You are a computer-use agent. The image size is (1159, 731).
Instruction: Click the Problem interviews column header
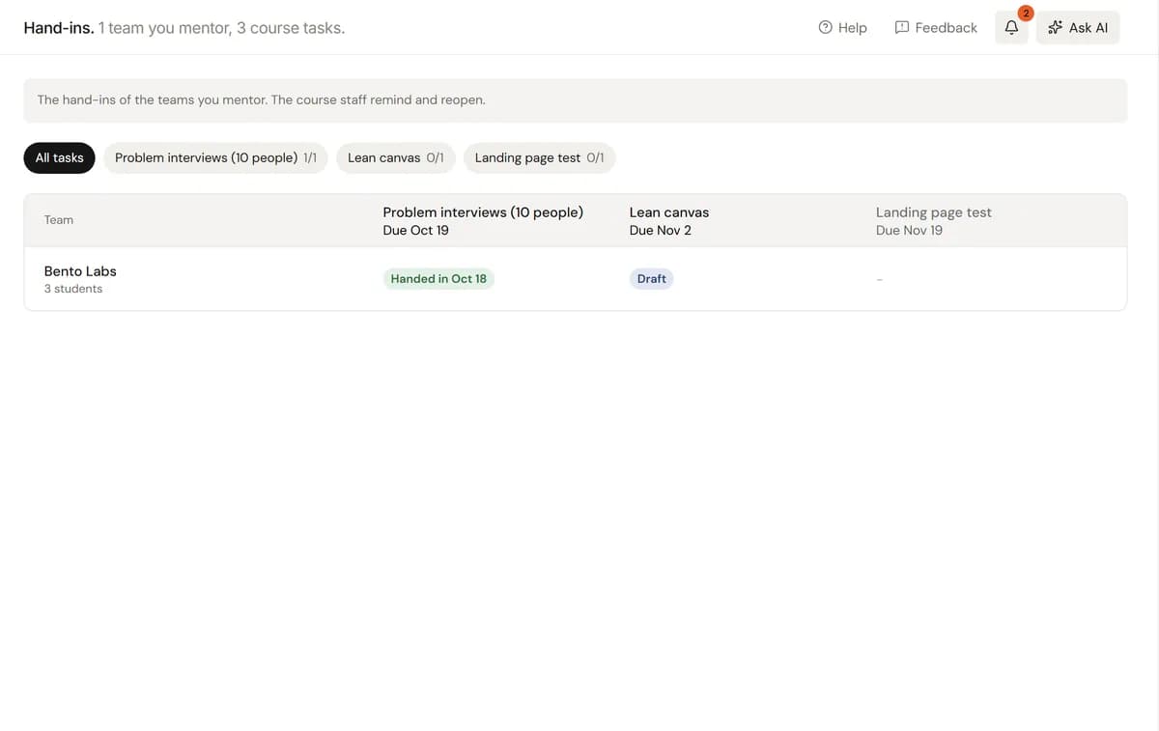483,220
